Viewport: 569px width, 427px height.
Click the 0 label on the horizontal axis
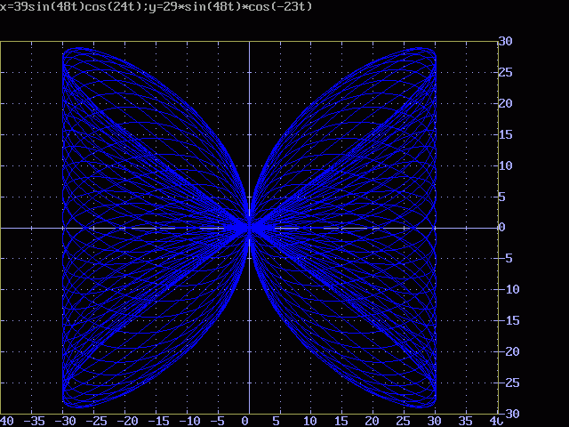[244, 420]
